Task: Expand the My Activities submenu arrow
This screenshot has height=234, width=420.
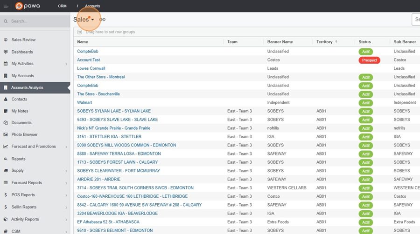Action: [x=66, y=64]
